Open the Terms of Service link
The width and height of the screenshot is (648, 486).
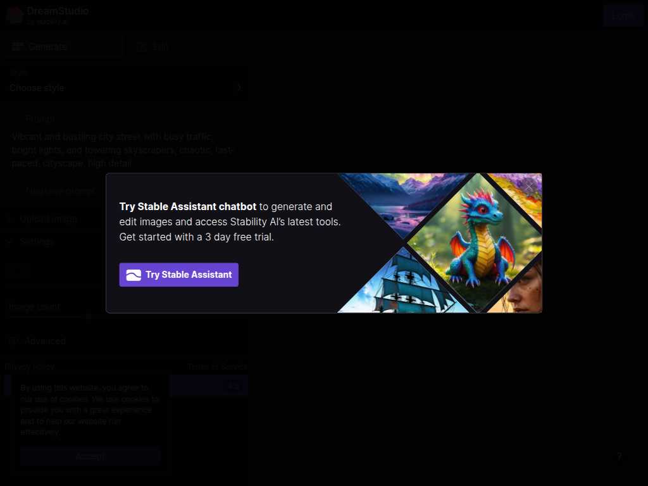(x=217, y=366)
